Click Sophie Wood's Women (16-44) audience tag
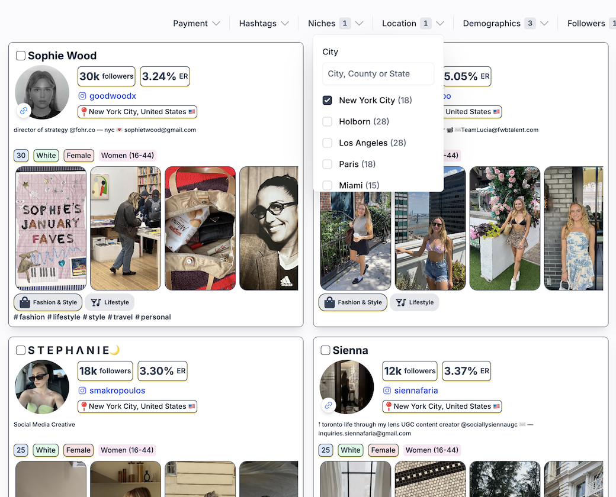The image size is (616, 497). pos(127,156)
